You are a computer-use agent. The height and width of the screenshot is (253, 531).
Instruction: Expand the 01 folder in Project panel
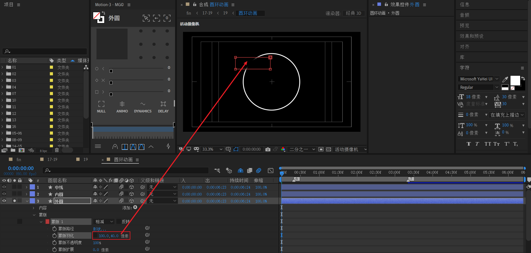point(2,67)
